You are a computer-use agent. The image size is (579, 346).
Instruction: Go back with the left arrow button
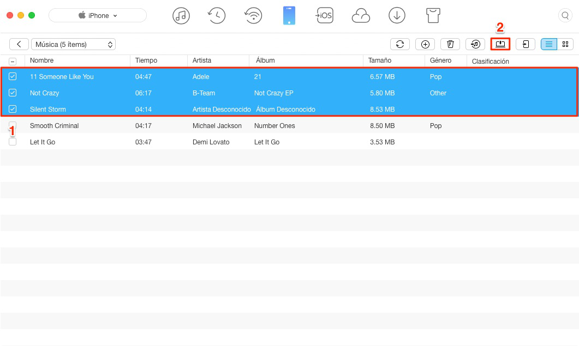click(19, 44)
